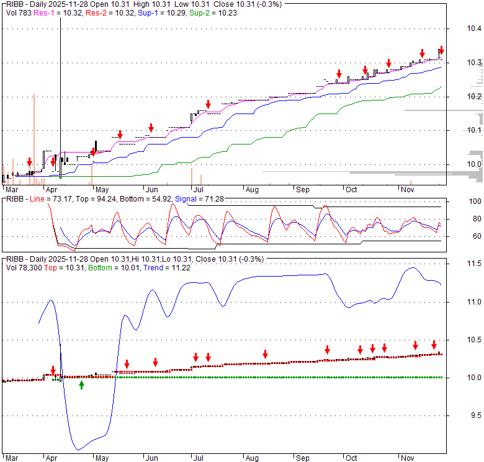Click the red arrow in the top chart in mid-May
484x462 pixels.
click(120, 134)
